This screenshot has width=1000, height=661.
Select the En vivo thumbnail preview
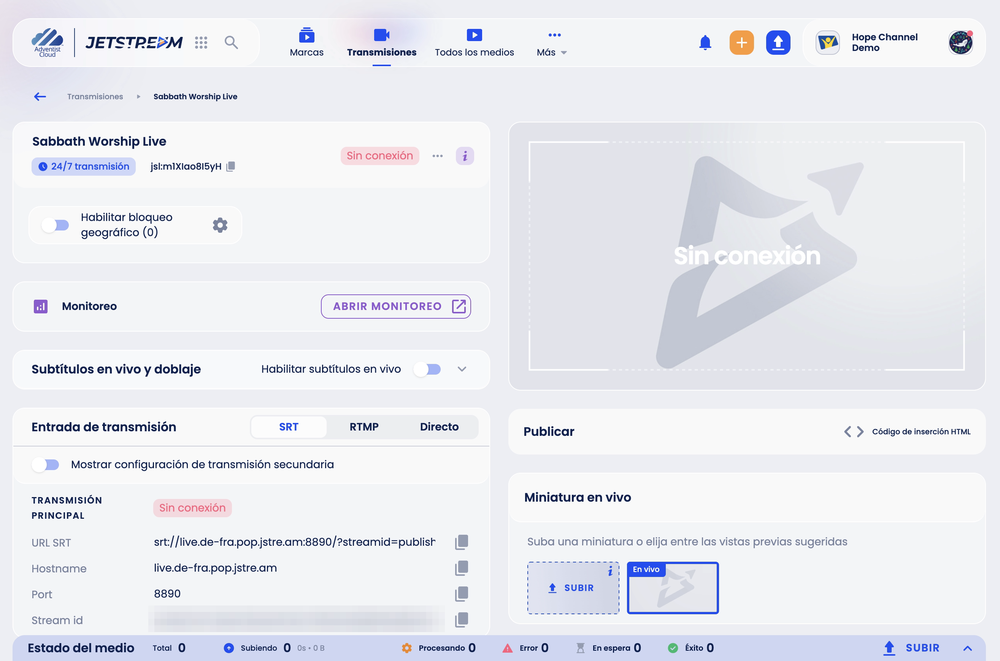(673, 588)
